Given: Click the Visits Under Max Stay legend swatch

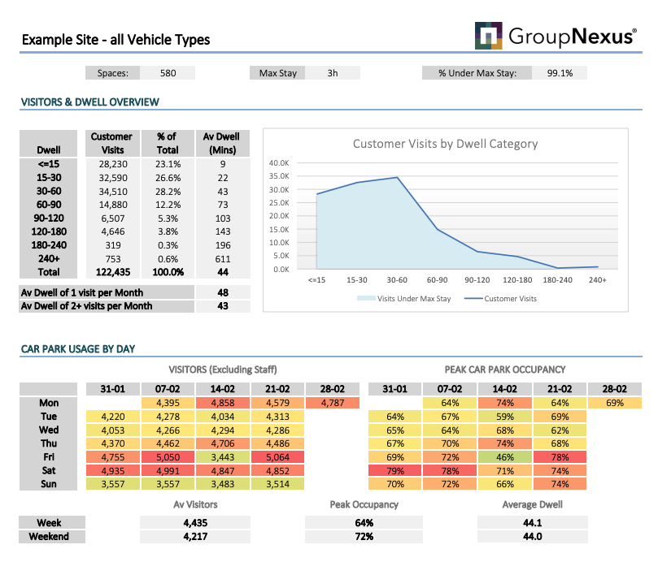Looking at the screenshot, I should [366, 298].
